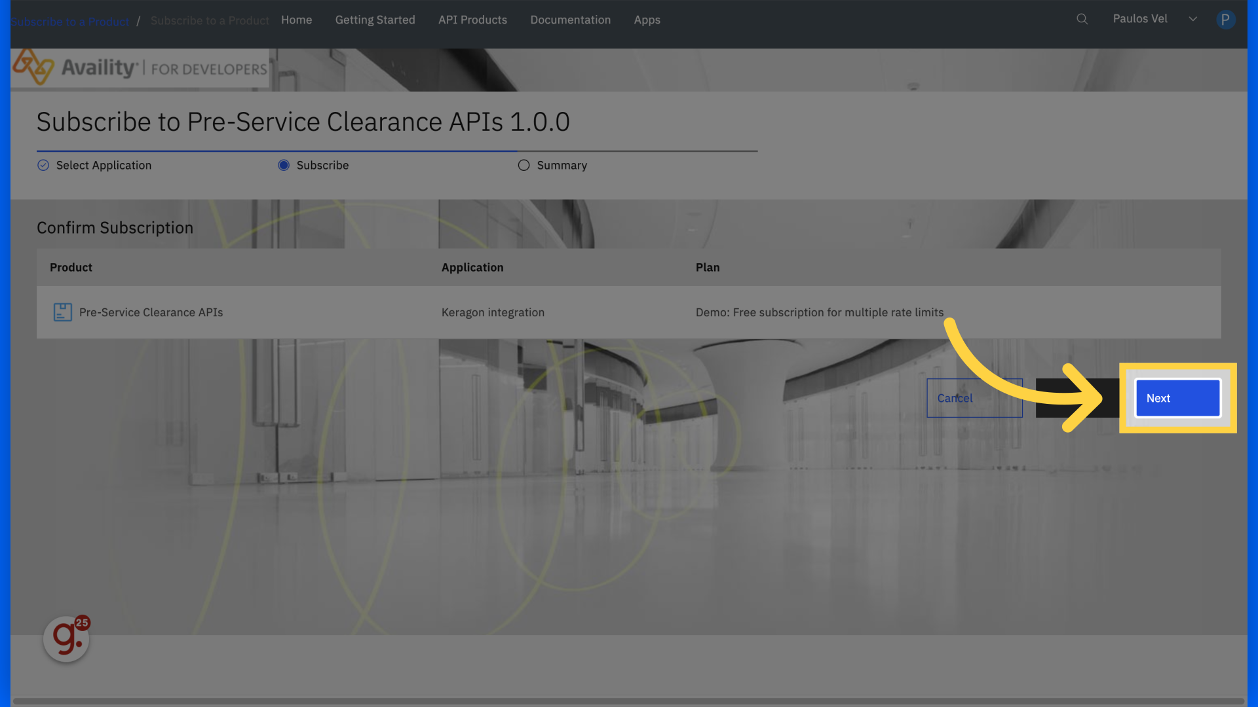1258x707 pixels.
Task: Open the API Products menu
Action: pyautogui.click(x=472, y=20)
